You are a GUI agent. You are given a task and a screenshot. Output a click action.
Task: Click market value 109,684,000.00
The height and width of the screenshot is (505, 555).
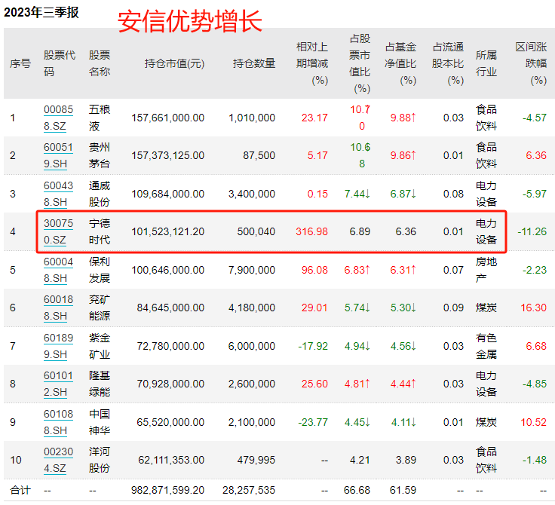tap(167, 194)
